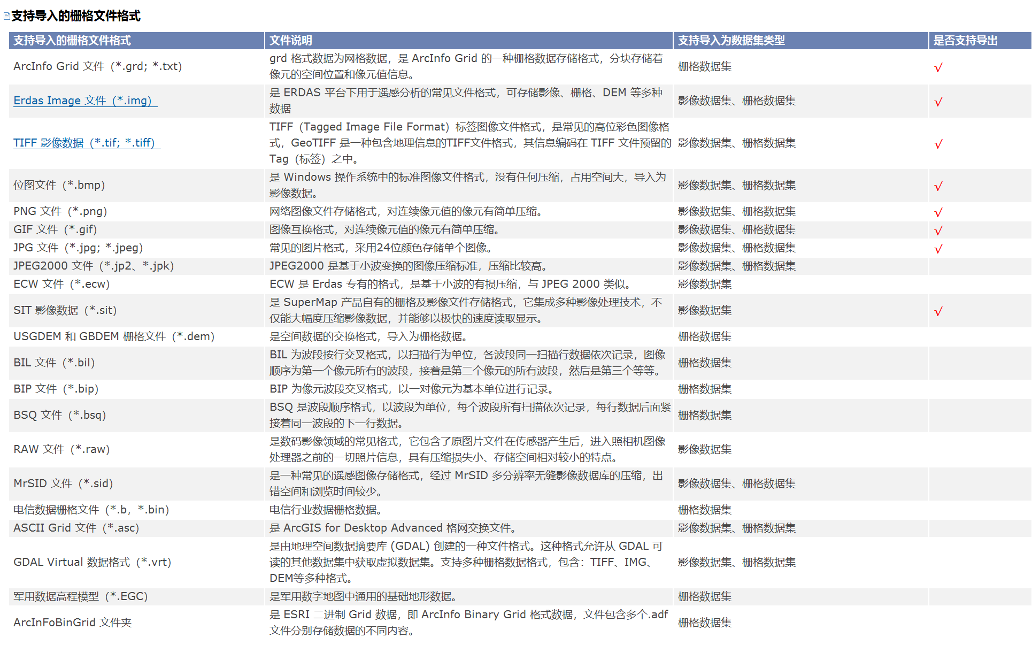Click the page heading 支持导入的栅格文件格式
This screenshot has width=1032, height=645.
click(75, 16)
